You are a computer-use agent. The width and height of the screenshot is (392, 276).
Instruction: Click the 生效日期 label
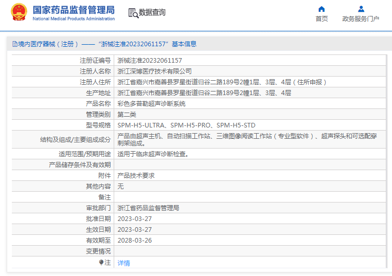[98, 230]
